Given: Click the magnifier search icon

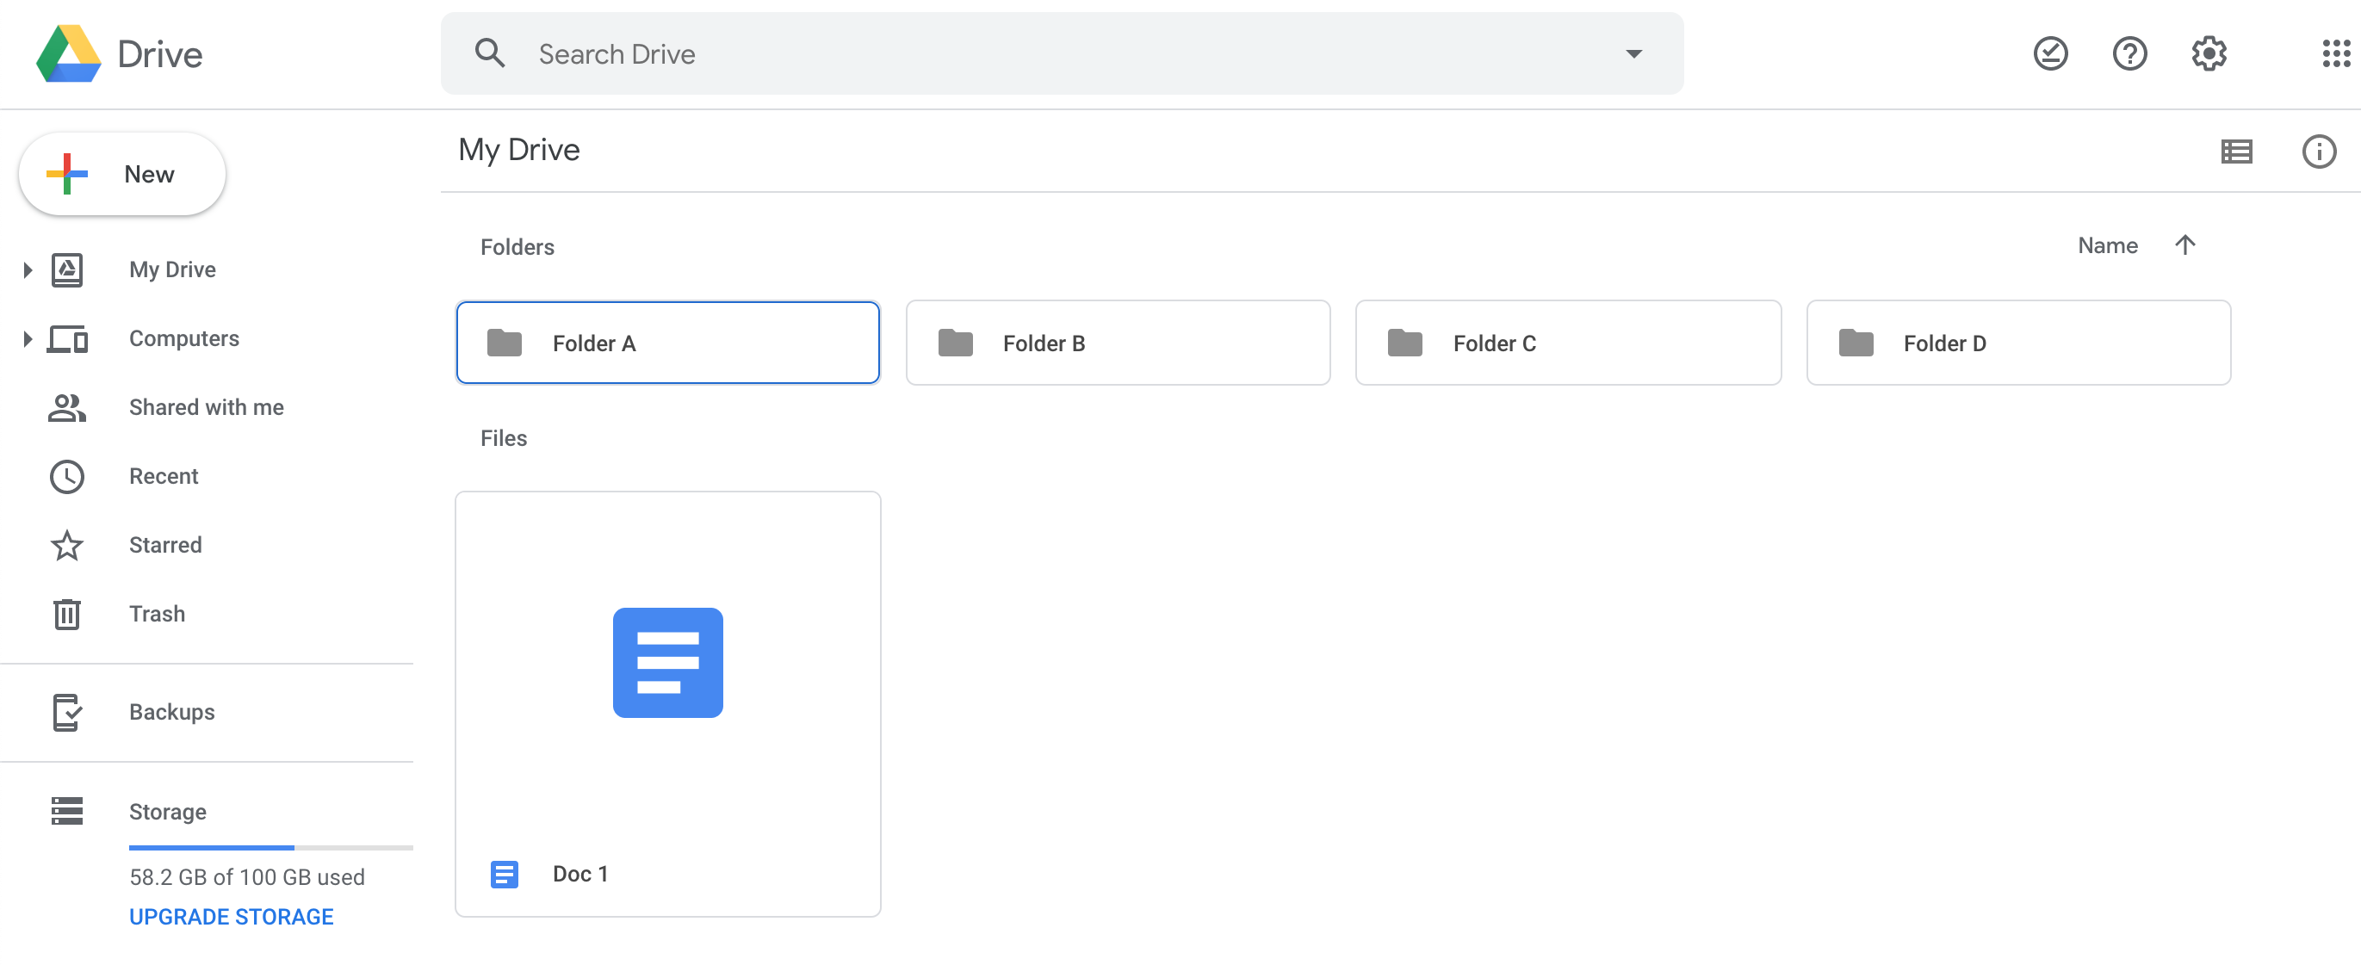Looking at the screenshot, I should tap(490, 54).
